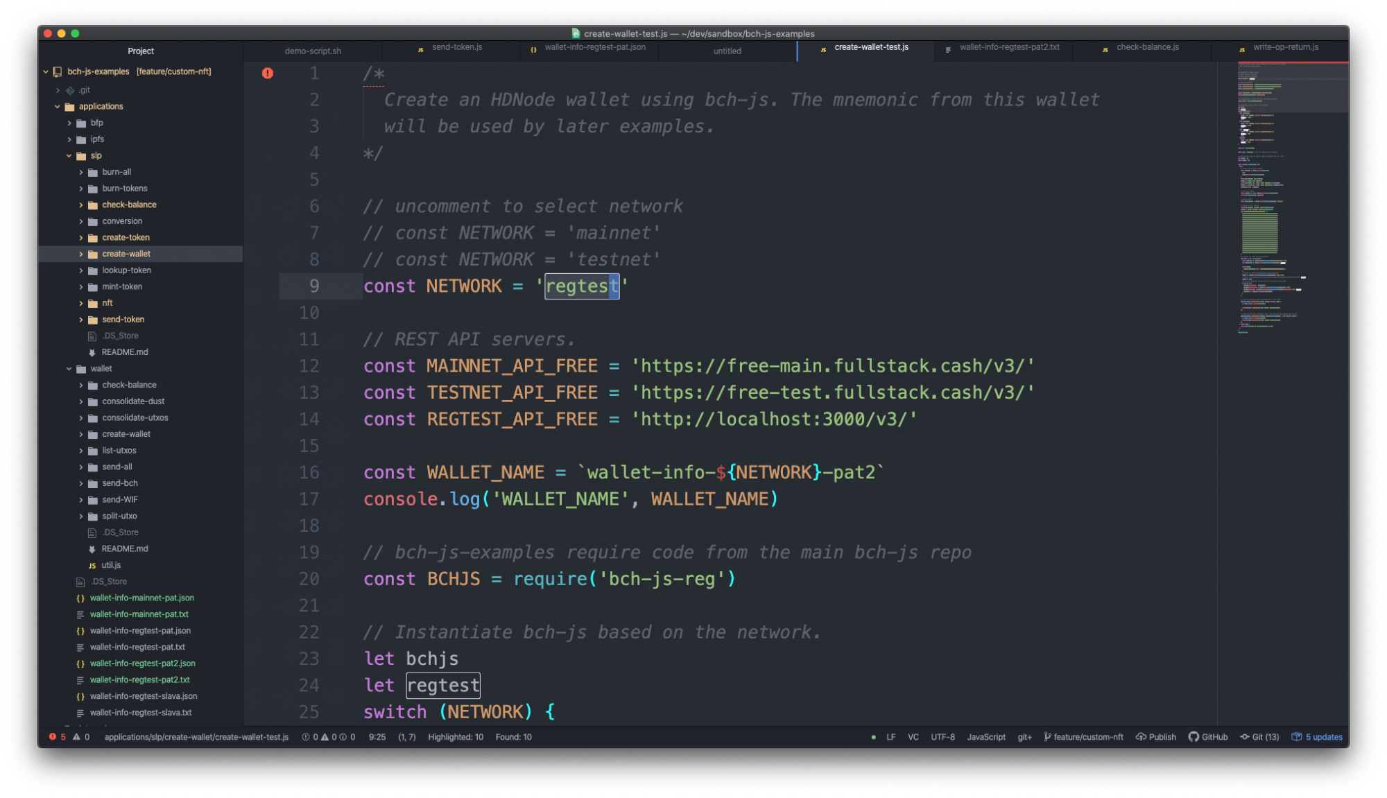Click the red error count icon in status bar
The height and width of the screenshot is (798, 1387).
[x=53, y=737]
